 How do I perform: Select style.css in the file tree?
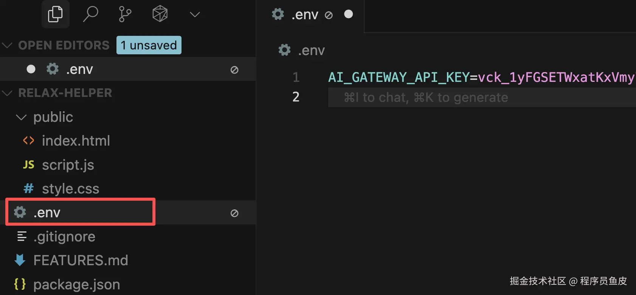(70, 189)
